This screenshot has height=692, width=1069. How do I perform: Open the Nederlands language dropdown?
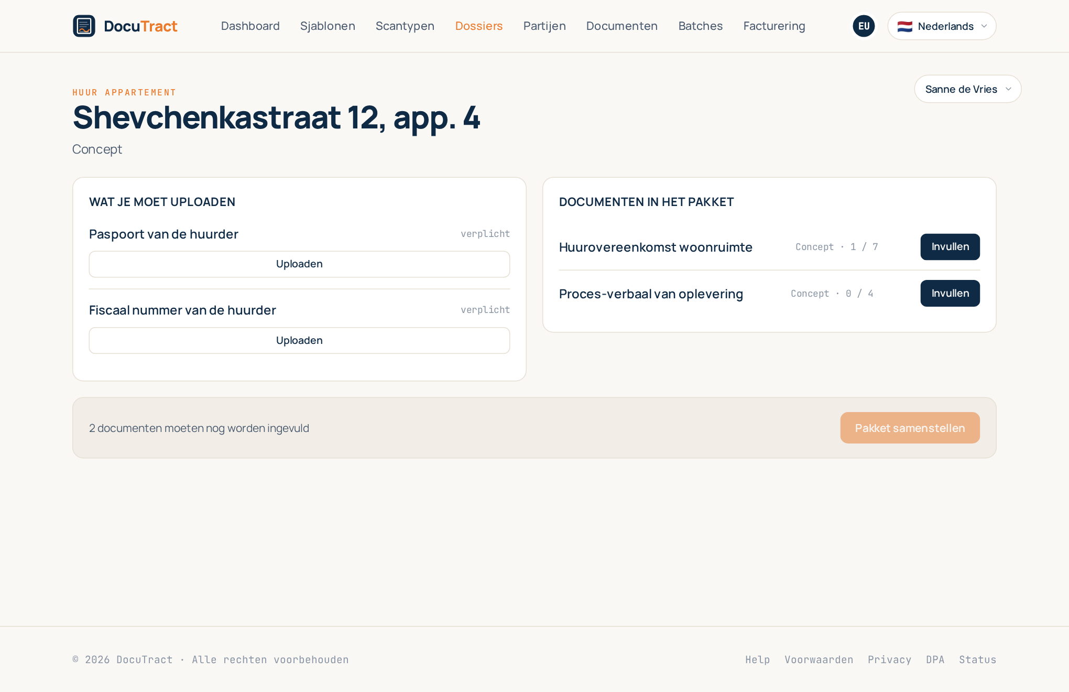click(942, 26)
